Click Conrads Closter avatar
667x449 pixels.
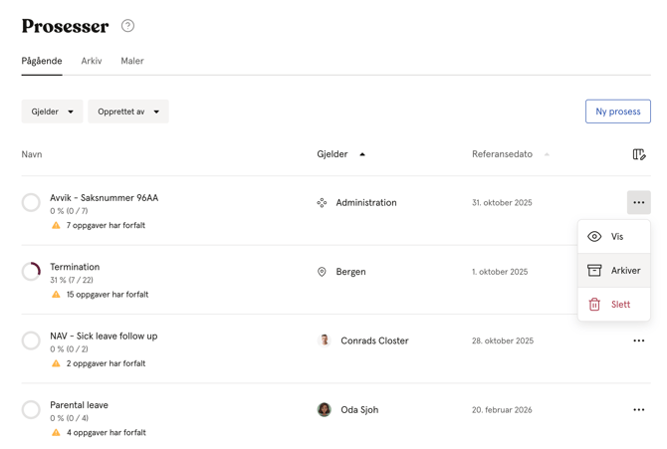click(325, 340)
